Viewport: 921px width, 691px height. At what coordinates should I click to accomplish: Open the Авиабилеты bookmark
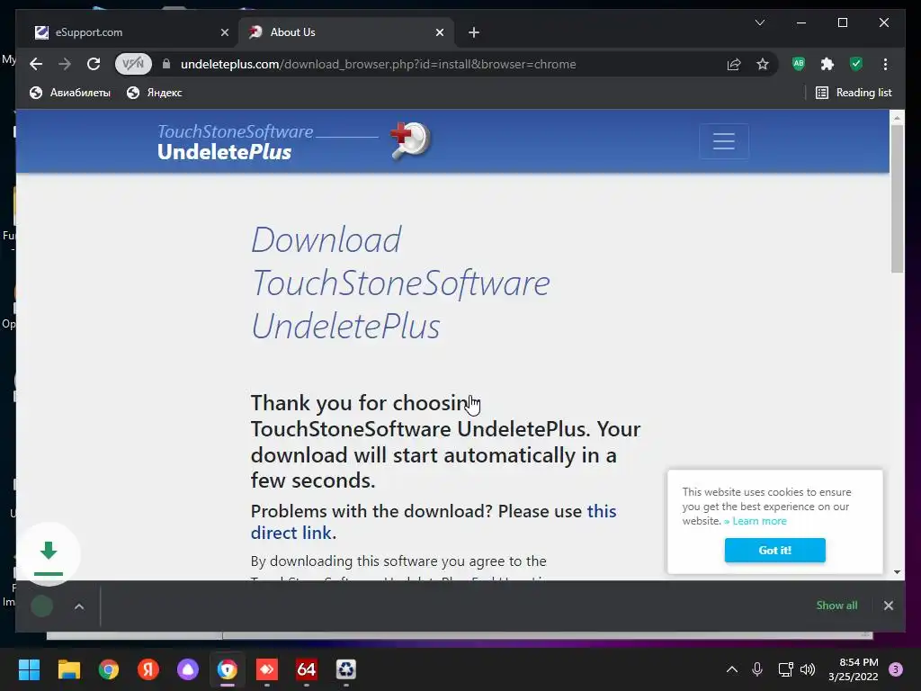pyautogui.click(x=70, y=93)
